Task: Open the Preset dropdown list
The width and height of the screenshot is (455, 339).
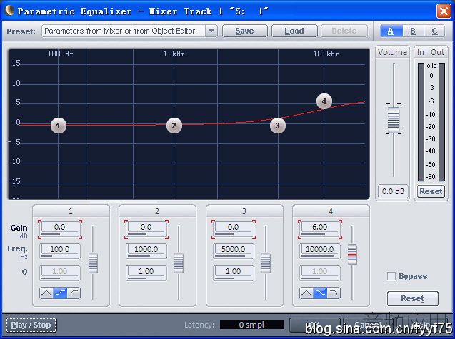Action: coord(211,31)
